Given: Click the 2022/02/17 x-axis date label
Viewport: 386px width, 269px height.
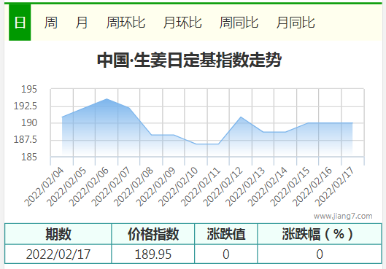Looking at the screenshot, I should coord(335,187).
